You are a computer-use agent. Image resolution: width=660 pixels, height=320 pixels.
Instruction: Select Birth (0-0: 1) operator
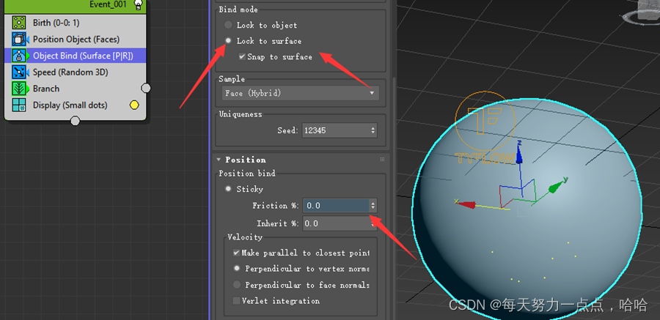click(x=76, y=23)
